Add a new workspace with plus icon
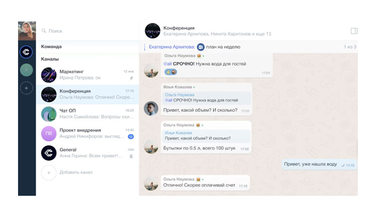This screenshot has width=380, height=208. (x=27, y=88)
